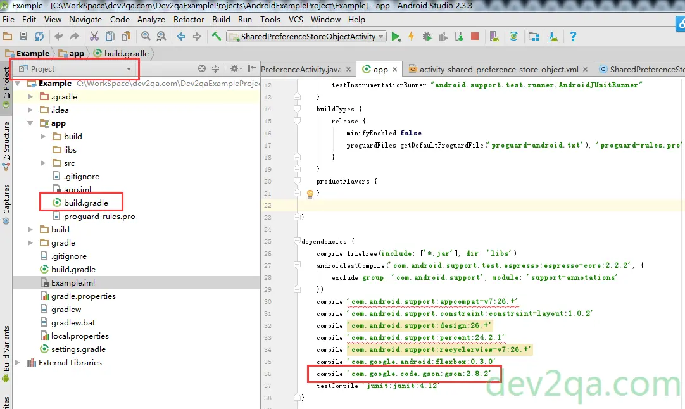Stop the app with the red square
Screen dimensions: 685x409
tap(475, 36)
